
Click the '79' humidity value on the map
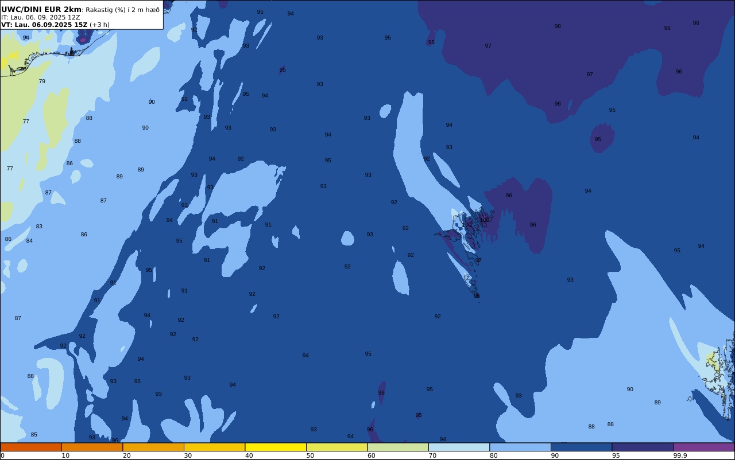[x=42, y=81]
